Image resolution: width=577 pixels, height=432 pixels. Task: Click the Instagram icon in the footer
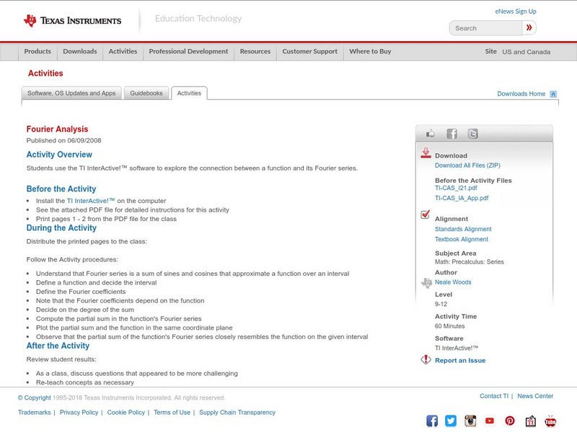point(470,420)
